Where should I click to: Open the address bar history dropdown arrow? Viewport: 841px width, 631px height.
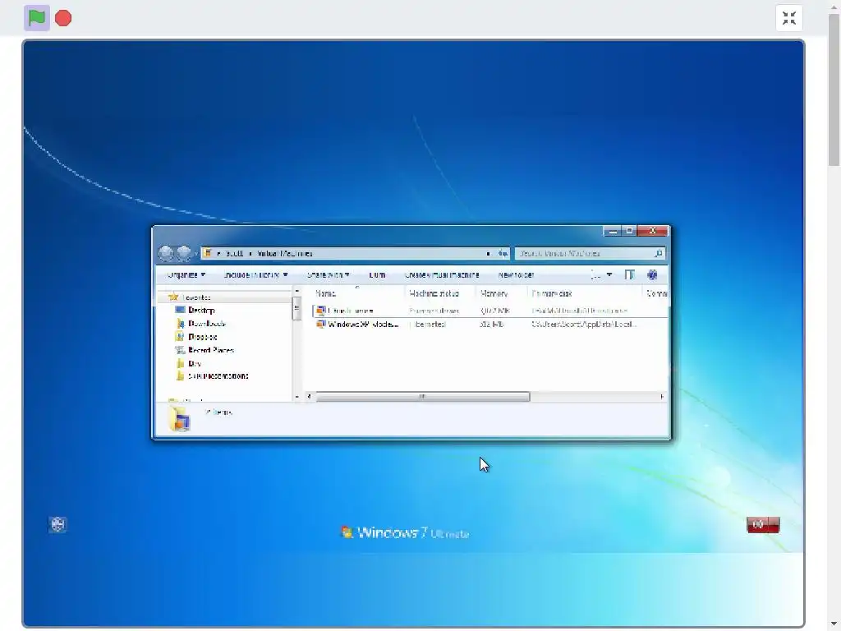point(488,253)
